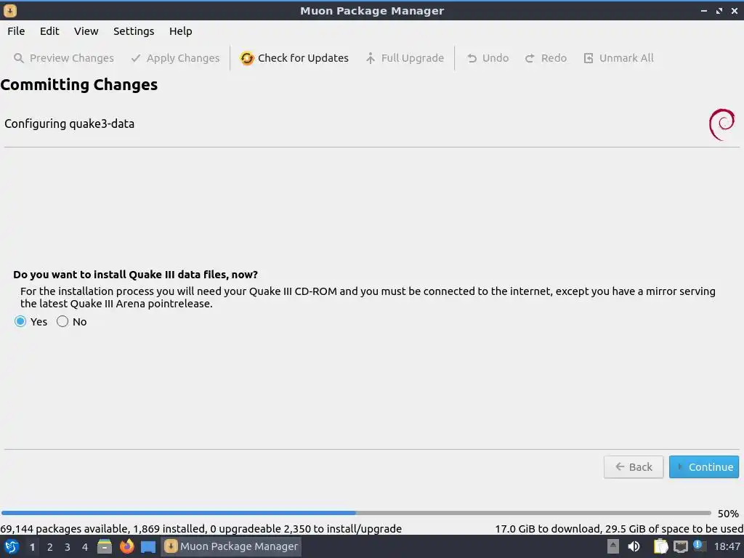744x558 pixels.
Task: Open the Help menu
Action: click(180, 31)
